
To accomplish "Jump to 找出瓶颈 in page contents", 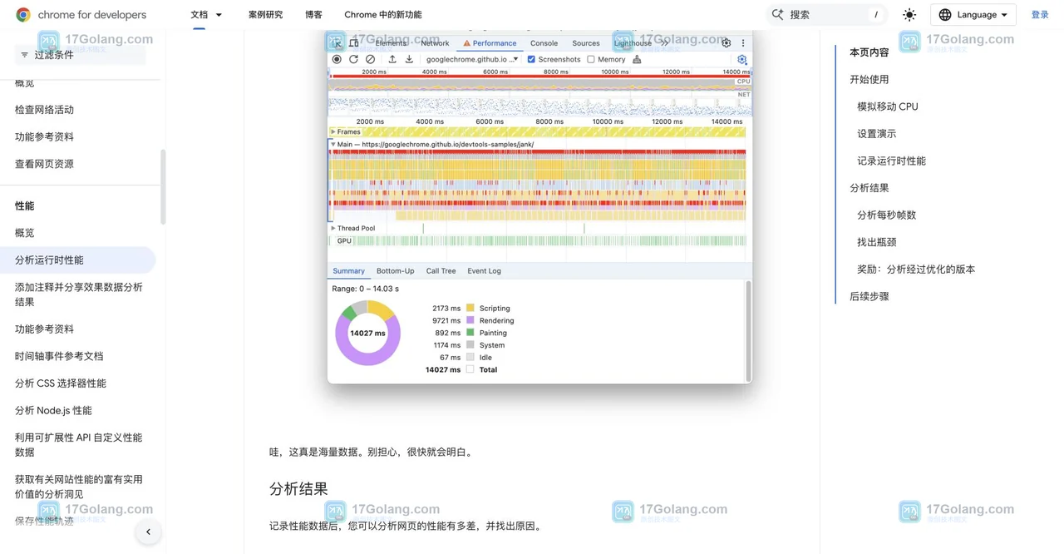I will tap(876, 242).
